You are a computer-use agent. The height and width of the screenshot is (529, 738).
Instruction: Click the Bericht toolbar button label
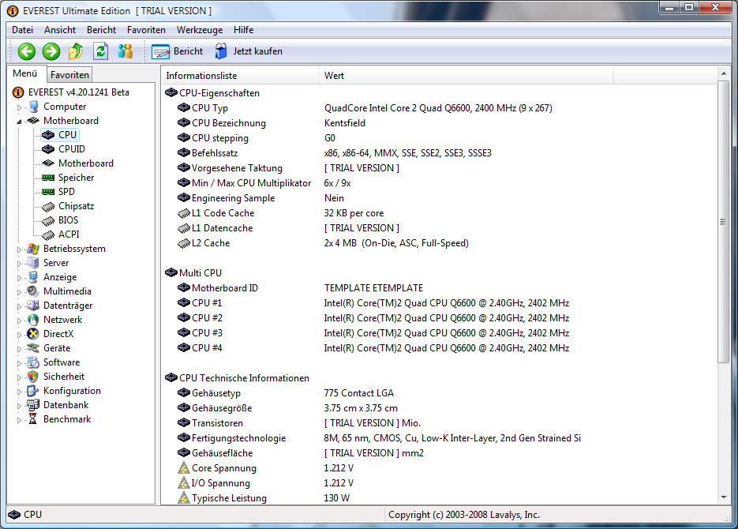pos(189,51)
